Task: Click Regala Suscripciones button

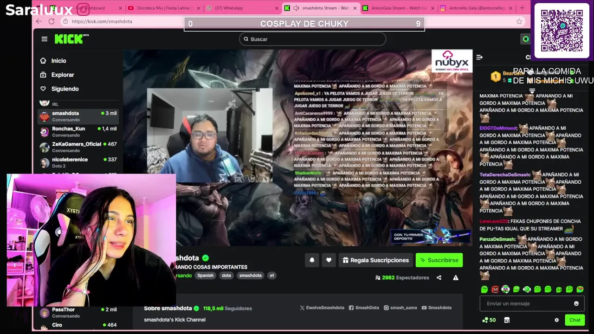Action: 375,260
